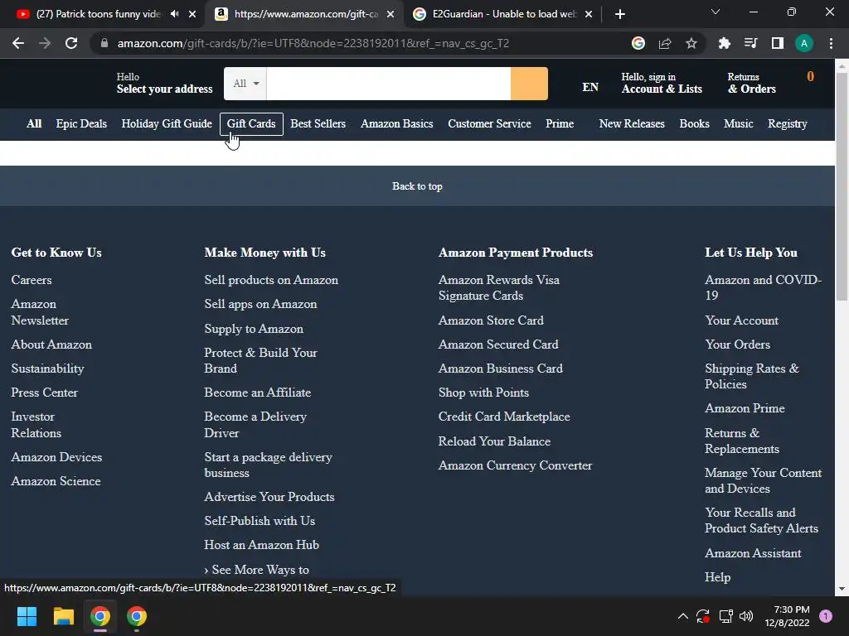Open the Careers link
This screenshot has width=849, height=636.
(32, 280)
